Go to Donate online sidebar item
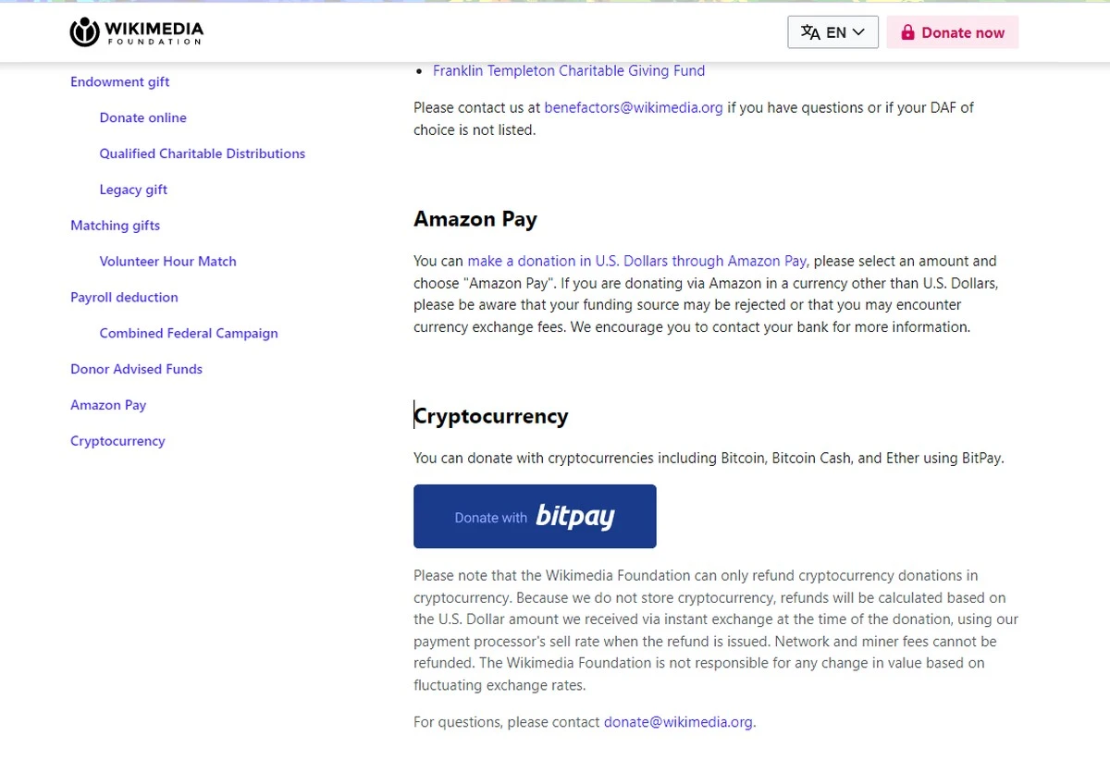The width and height of the screenshot is (1110, 760). coord(143,117)
